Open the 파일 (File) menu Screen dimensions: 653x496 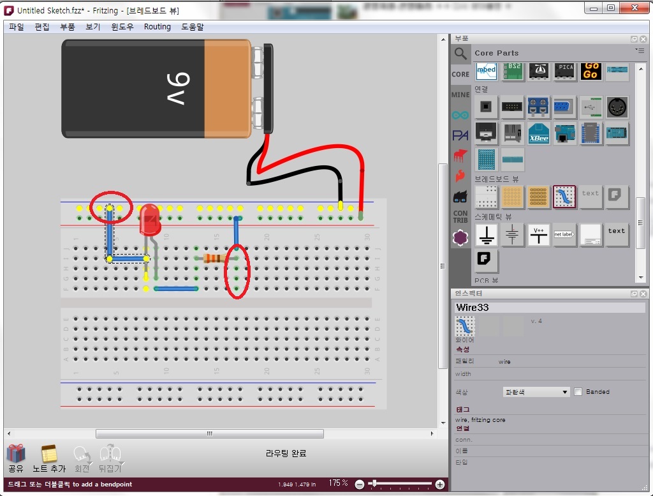coord(16,27)
